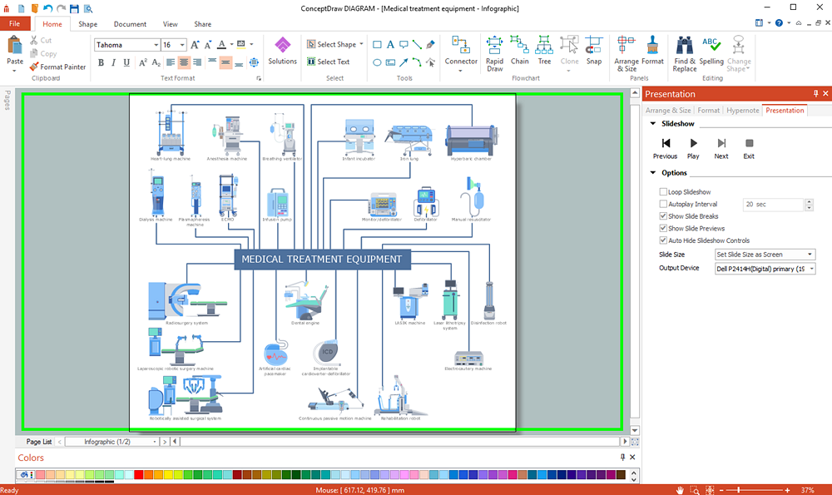Click the Format Painter button

coord(58,67)
